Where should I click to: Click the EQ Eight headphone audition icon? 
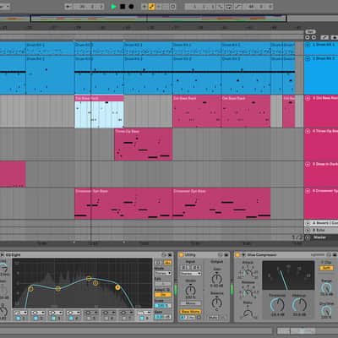point(158,263)
